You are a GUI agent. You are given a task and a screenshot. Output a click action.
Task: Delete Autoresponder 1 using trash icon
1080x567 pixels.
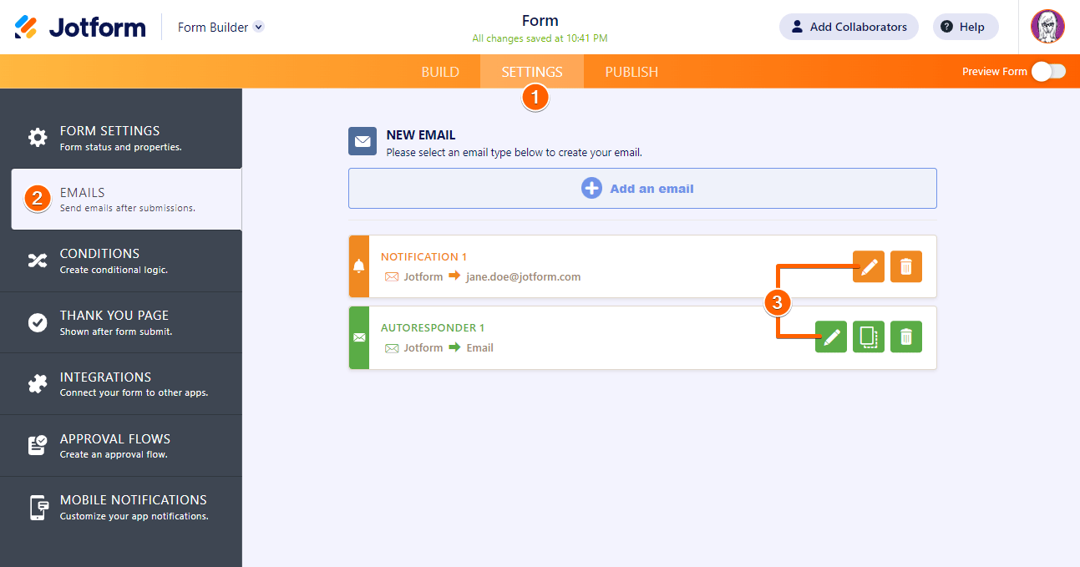[x=906, y=337]
